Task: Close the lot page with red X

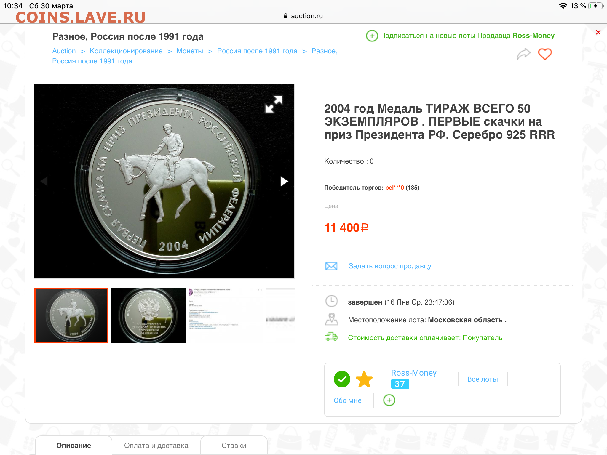Action: (598, 32)
